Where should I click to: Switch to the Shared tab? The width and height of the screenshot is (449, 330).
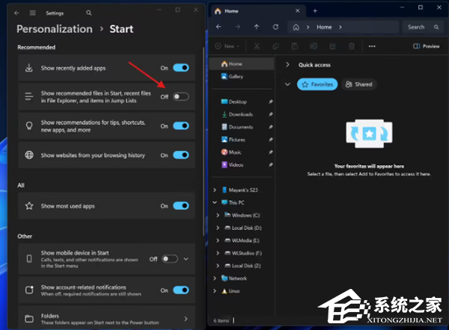click(358, 84)
